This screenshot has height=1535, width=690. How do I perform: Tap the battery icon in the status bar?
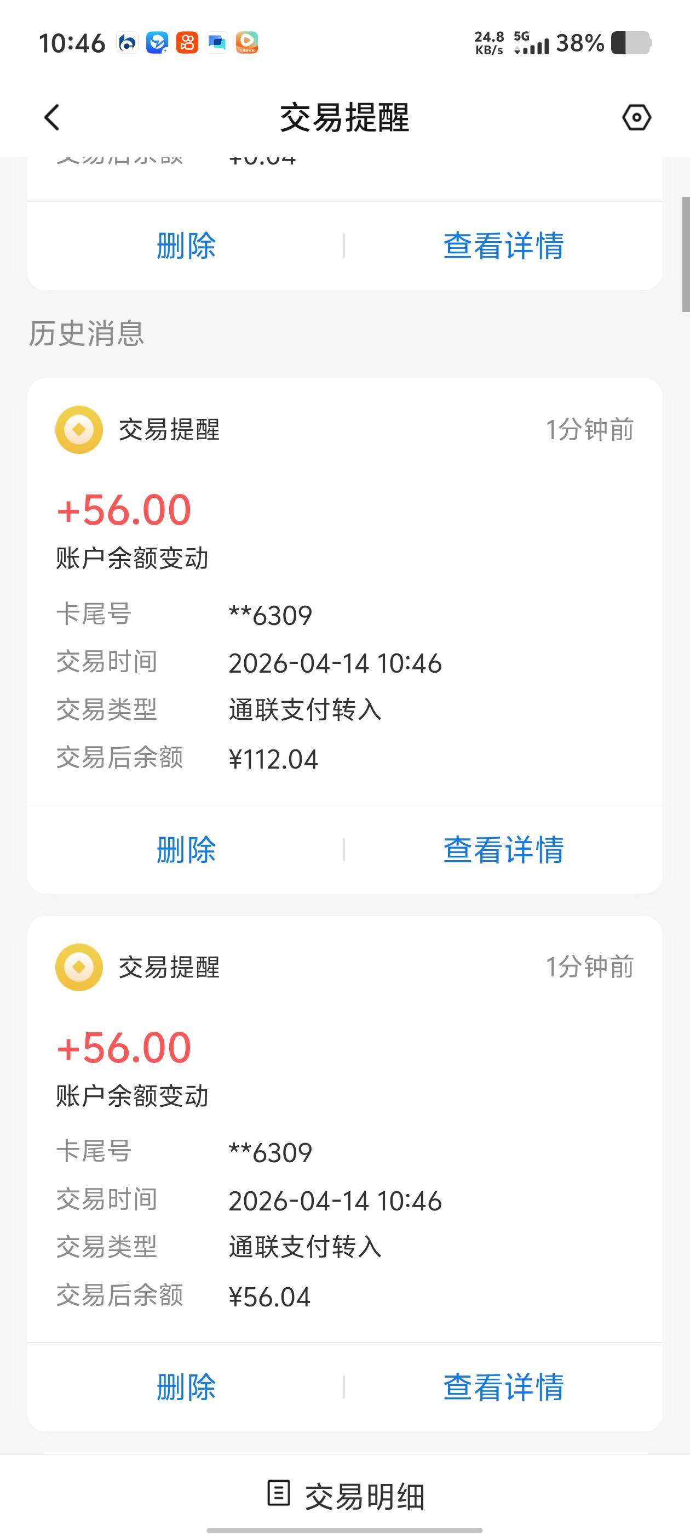pos(631,43)
